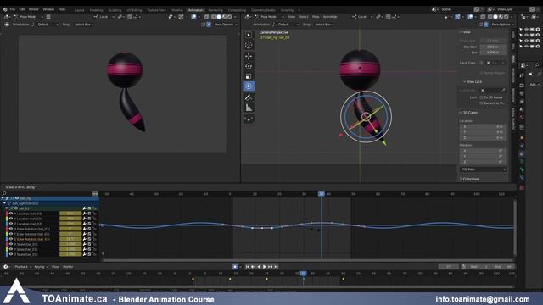
Task: Open XYZ Euler rotation mode dropdown
Action: [483, 169]
